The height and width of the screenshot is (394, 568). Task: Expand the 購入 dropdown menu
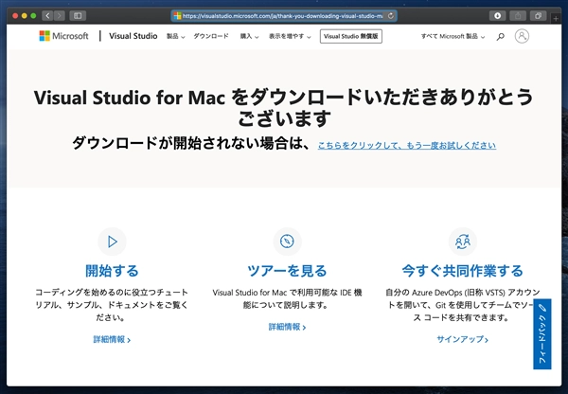[x=249, y=36]
